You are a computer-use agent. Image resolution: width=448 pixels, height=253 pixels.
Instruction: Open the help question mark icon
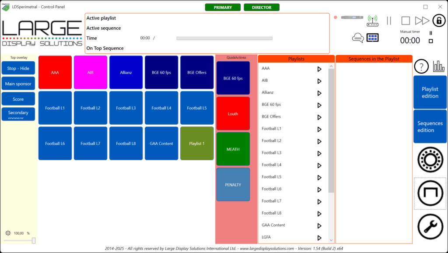(421, 67)
